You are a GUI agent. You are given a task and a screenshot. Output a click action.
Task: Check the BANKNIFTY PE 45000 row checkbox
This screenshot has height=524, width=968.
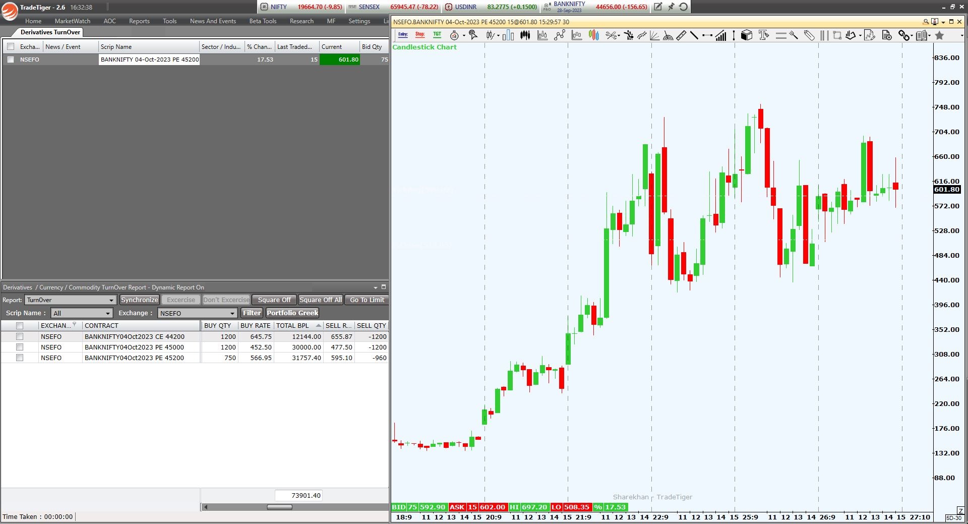click(20, 347)
